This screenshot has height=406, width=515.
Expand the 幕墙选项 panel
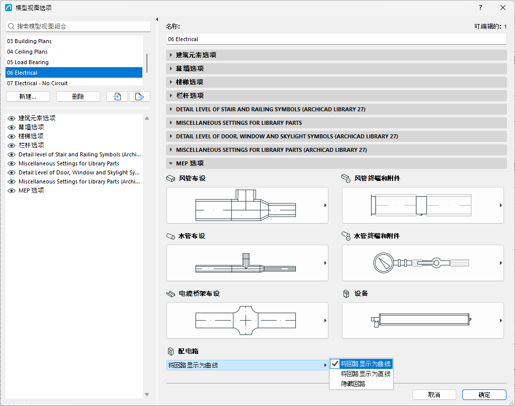(x=336, y=68)
